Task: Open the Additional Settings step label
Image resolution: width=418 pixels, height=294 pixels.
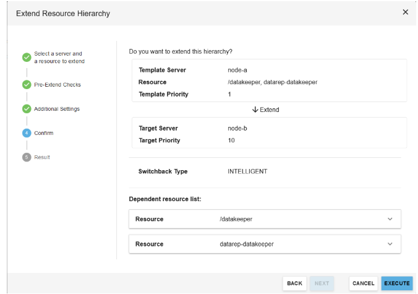Action: [57, 109]
